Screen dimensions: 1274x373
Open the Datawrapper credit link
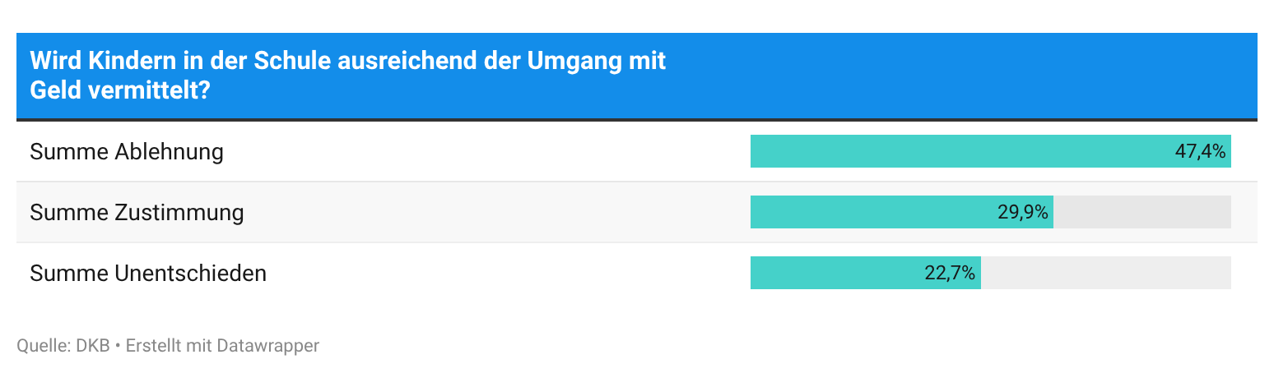[x=267, y=346]
